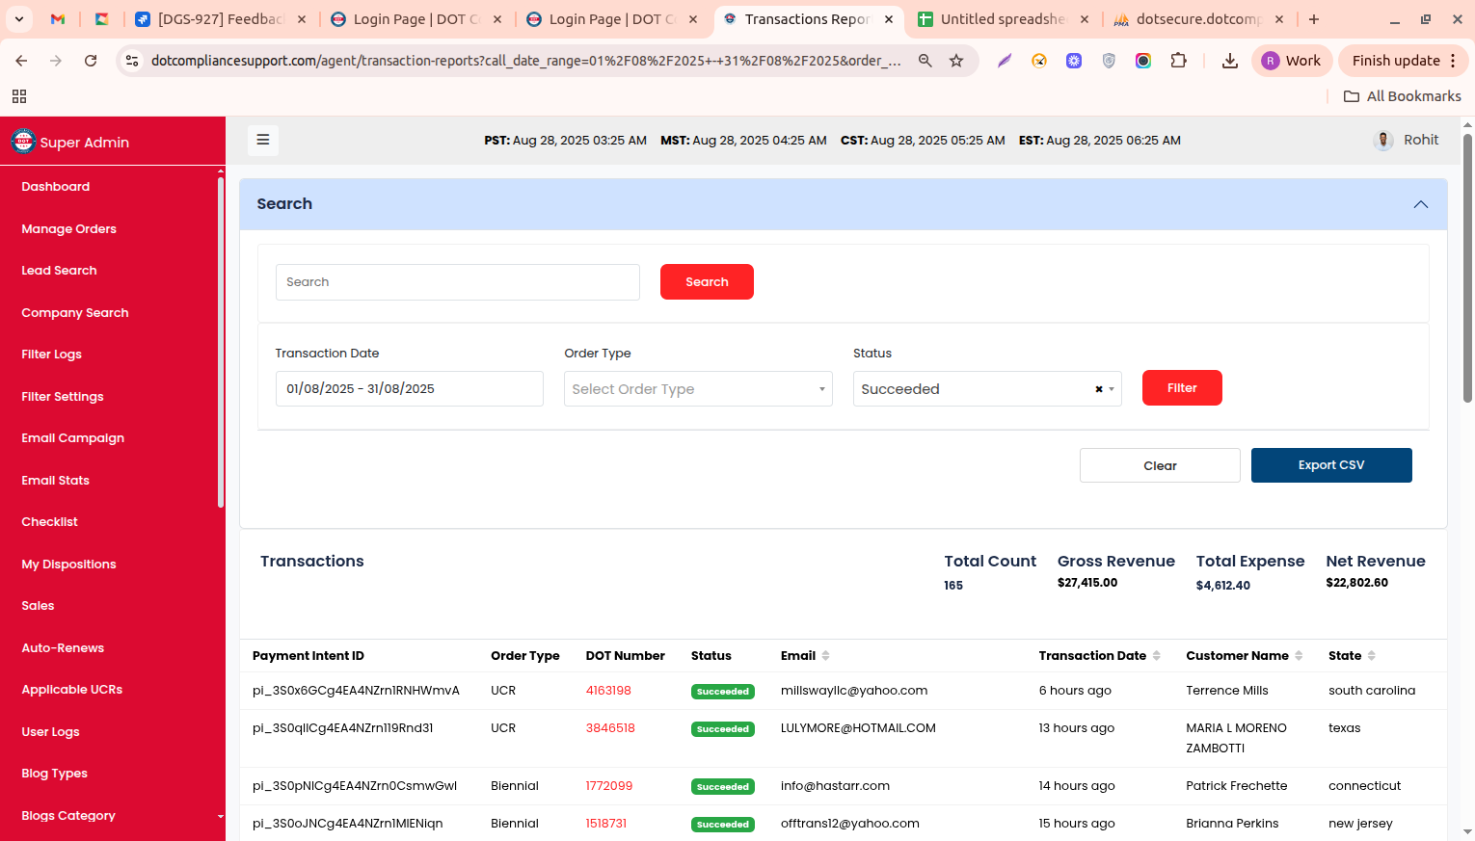
Task: Click the Transaction Date range field
Action: click(x=409, y=389)
